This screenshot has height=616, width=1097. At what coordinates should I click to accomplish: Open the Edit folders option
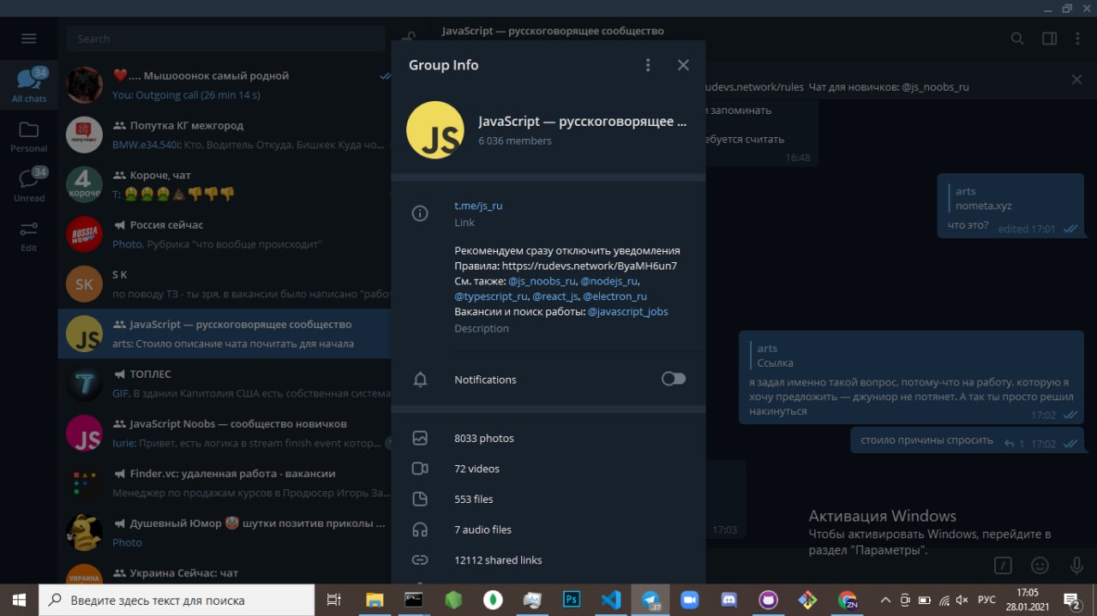[x=29, y=236]
